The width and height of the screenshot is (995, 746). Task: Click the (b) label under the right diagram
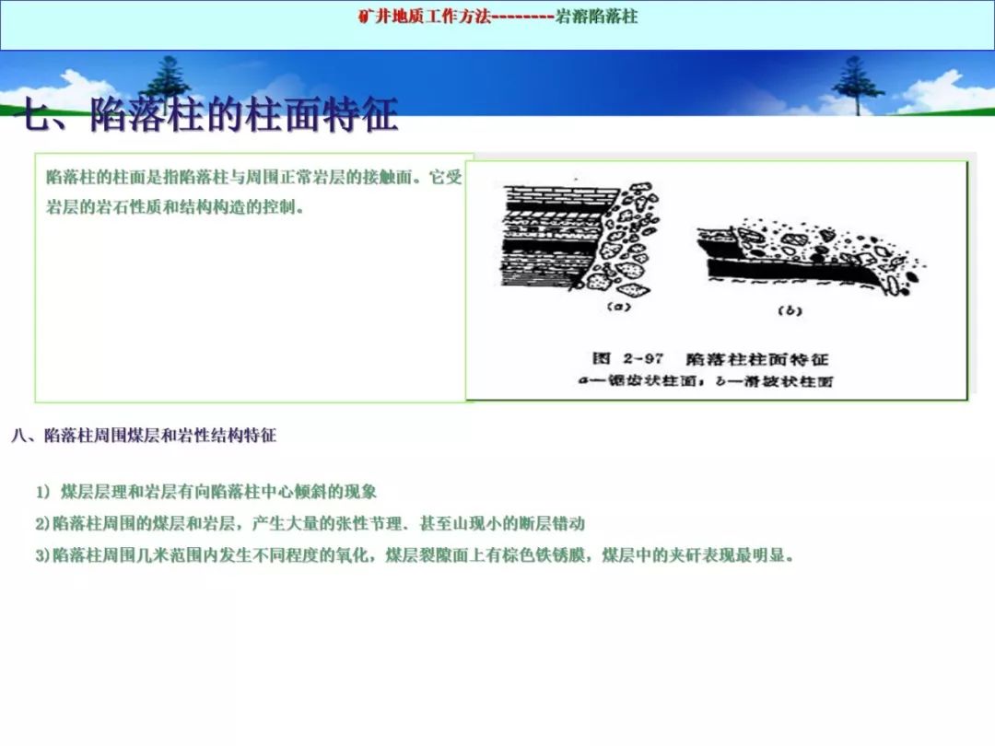[790, 311]
